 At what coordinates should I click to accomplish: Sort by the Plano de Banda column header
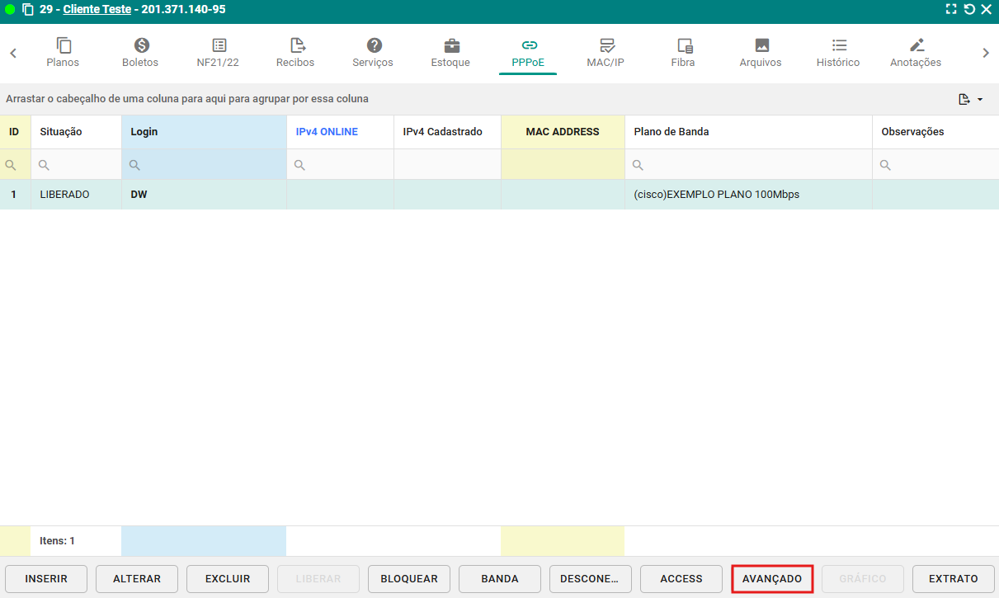[671, 132]
